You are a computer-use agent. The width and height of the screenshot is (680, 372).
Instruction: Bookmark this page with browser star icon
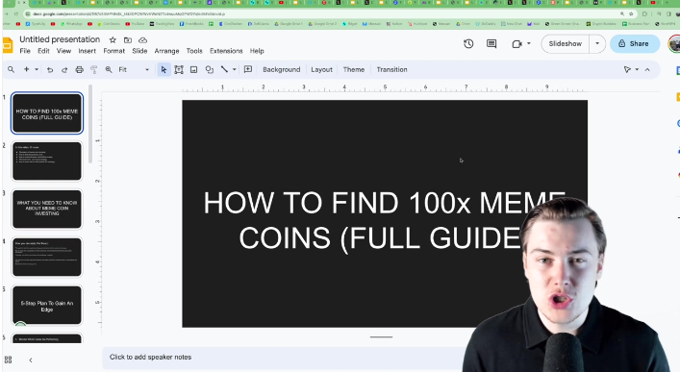click(631, 13)
